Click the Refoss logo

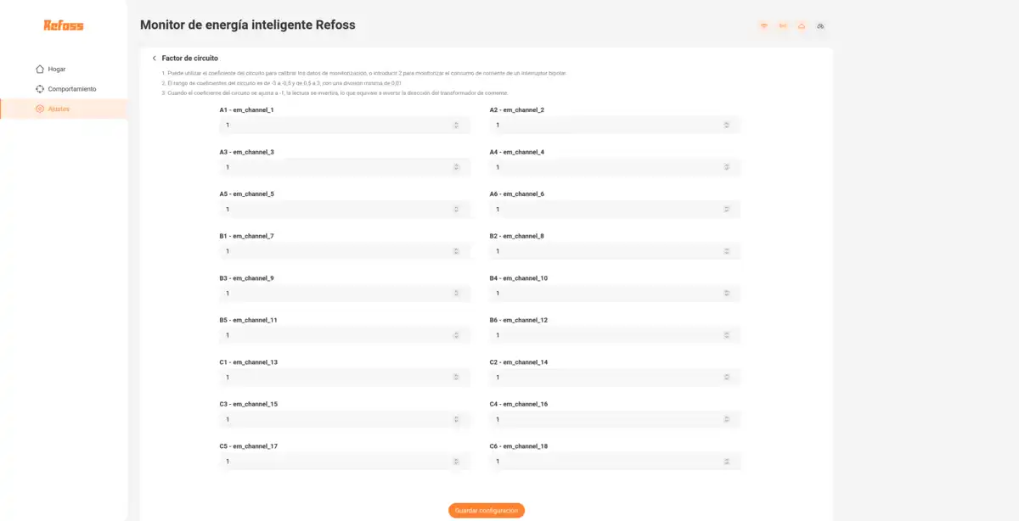tap(64, 25)
